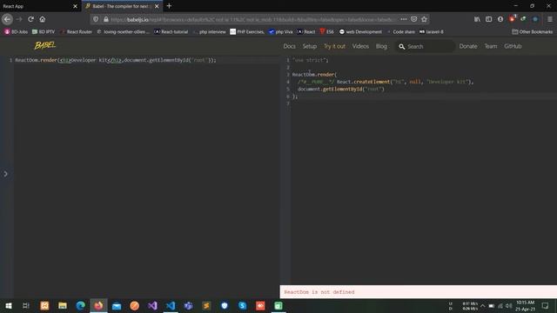Image resolution: width=557 pixels, height=313 pixels.
Task: Switch to Firefox on the taskbar
Action: pos(98,305)
